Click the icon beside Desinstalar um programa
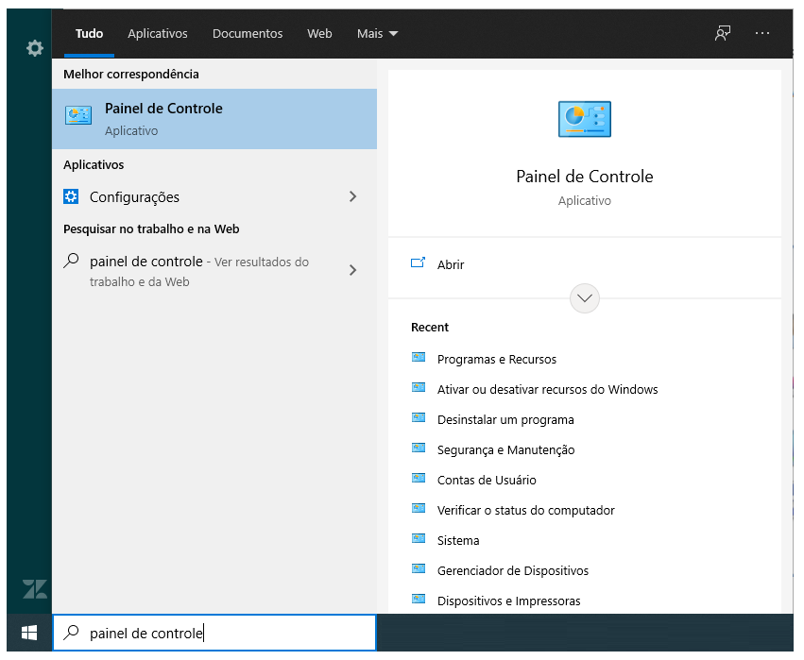The height and width of the screenshot is (660, 804). point(419,417)
